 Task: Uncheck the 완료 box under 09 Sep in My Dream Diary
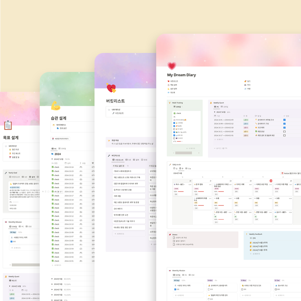(175, 289)
